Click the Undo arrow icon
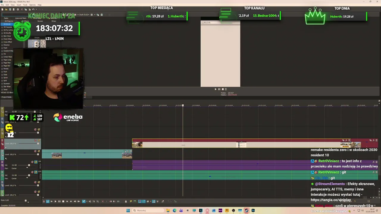The width and height of the screenshot is (381, 214). pos(33,9)
